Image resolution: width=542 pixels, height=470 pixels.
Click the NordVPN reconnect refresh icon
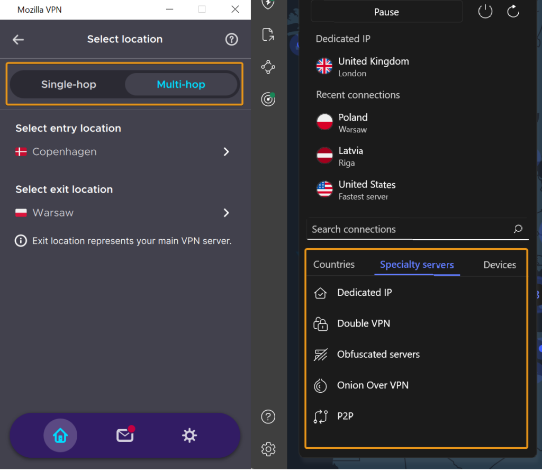513,12
